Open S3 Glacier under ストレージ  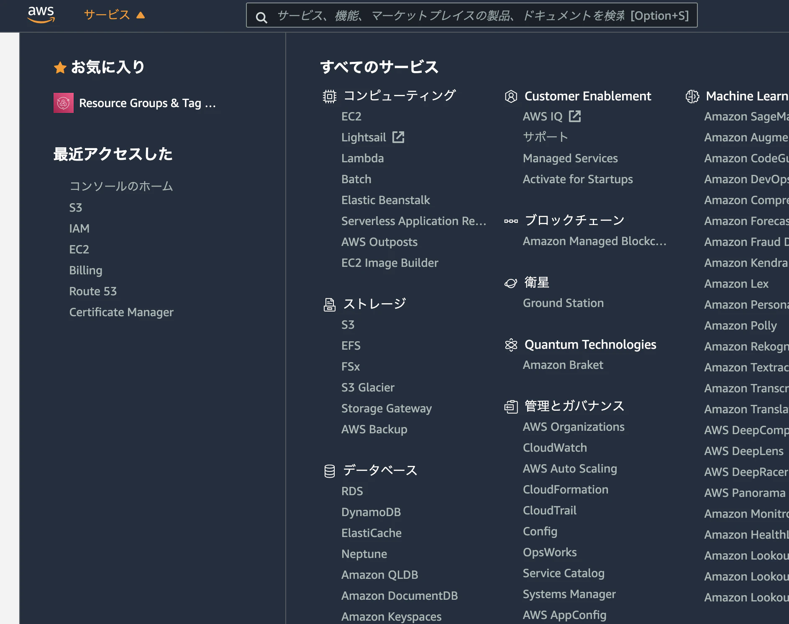pyautogui.click(x=368, y=387)
